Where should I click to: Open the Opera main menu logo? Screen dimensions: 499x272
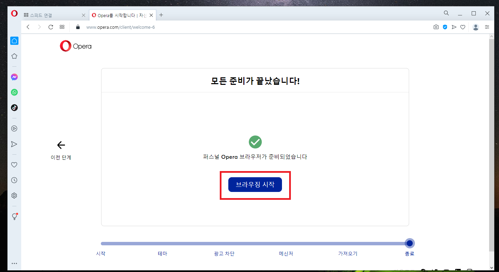[x=14, y=13]
